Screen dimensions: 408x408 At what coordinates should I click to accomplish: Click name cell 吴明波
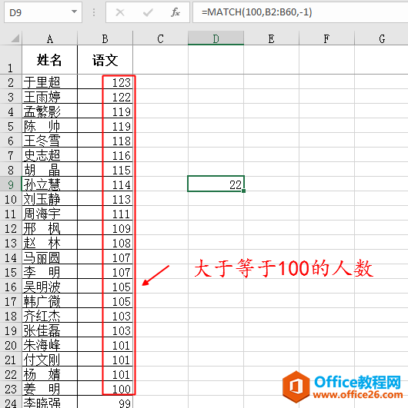pyautogui.click(x=50, y=287)
